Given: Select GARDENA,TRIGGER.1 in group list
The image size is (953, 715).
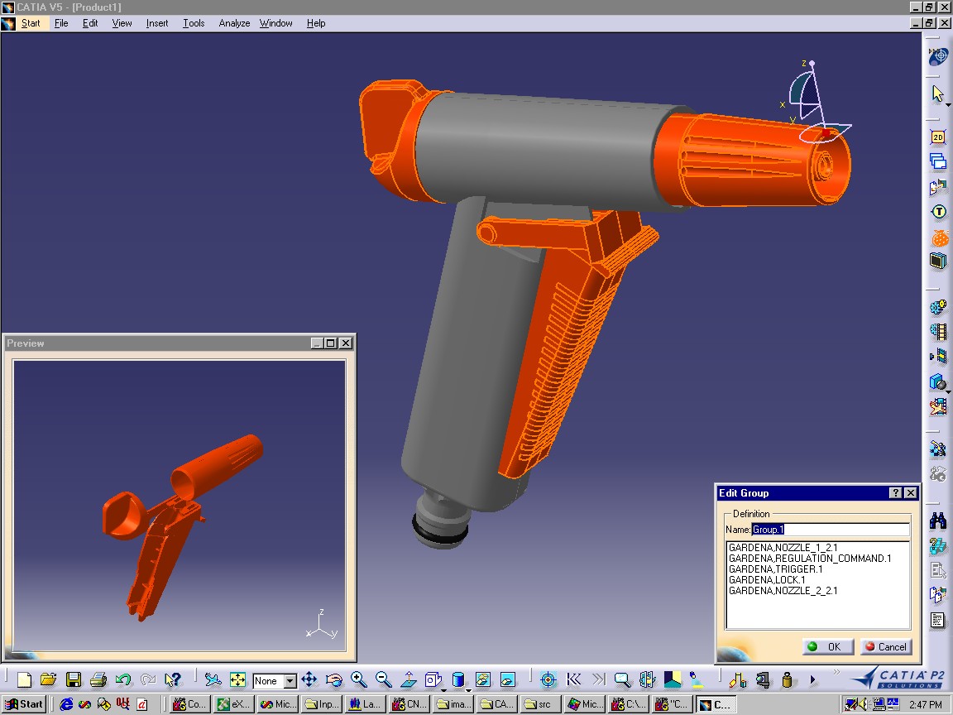Looking at the screenshot, I should (775, 569).
